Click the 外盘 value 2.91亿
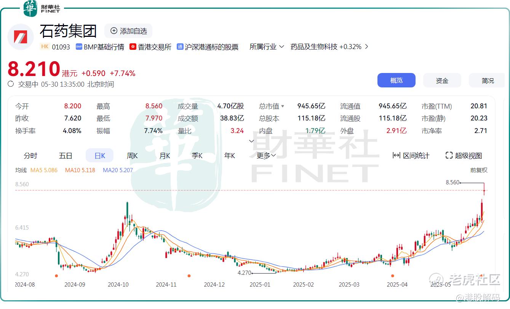 396,130
